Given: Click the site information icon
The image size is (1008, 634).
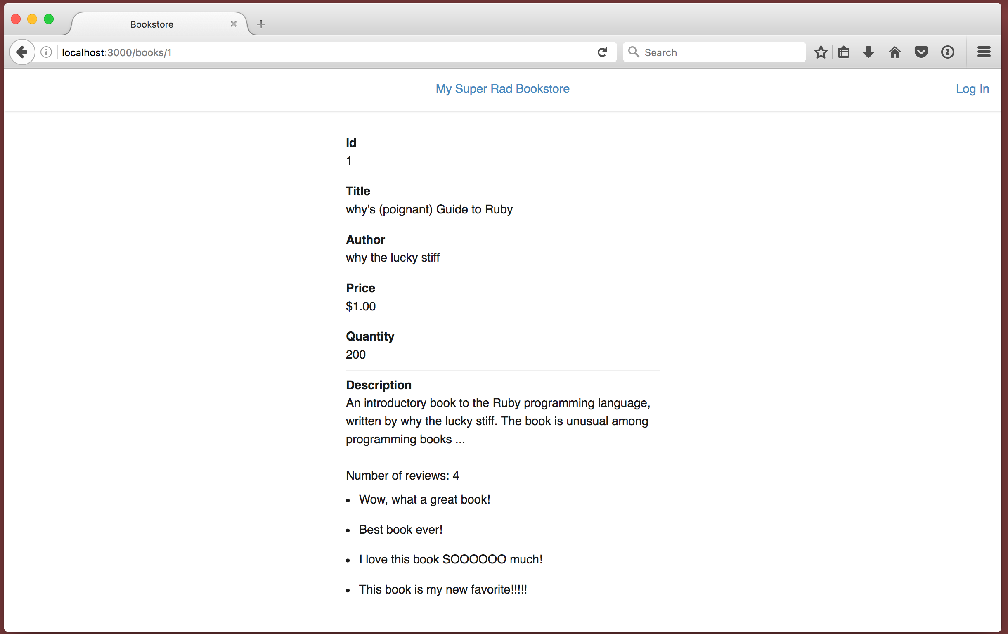Looking at the screenshot, I should [x=45, y=52].
